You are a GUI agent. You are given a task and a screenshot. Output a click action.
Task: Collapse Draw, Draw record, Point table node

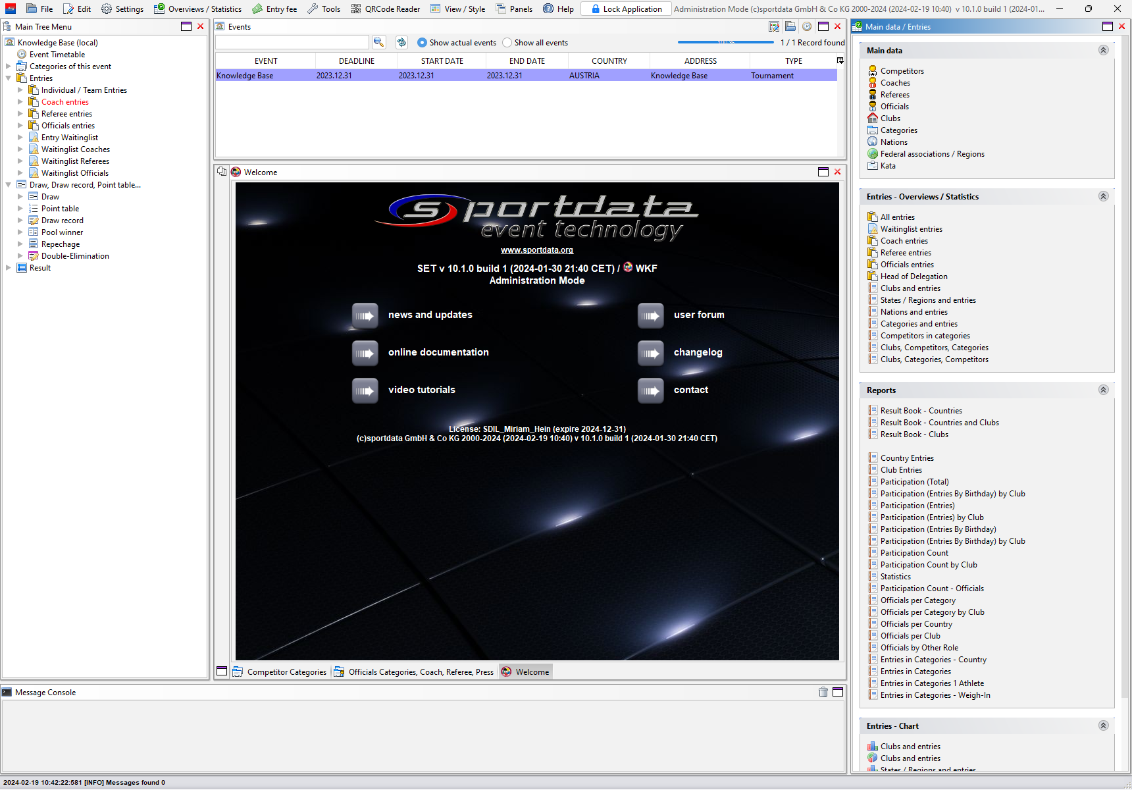9,184
